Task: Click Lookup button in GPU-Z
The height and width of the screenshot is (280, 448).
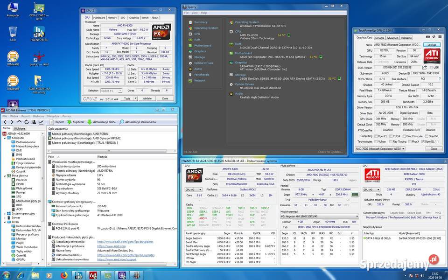Action: [432, 45]
